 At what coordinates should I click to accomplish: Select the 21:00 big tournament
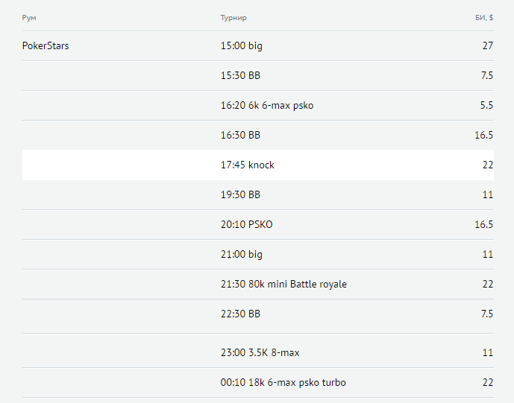click(x=242, y=255)
